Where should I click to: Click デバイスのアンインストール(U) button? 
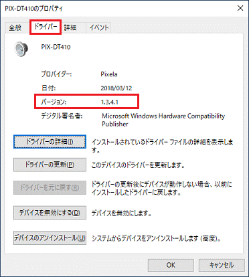pyautogui.click(x=50, y=238)
